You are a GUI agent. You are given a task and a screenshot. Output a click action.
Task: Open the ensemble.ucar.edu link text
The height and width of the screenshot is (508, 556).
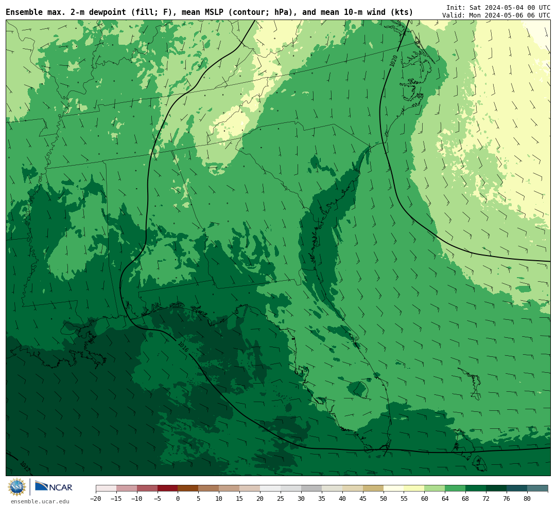click(40, 501)
